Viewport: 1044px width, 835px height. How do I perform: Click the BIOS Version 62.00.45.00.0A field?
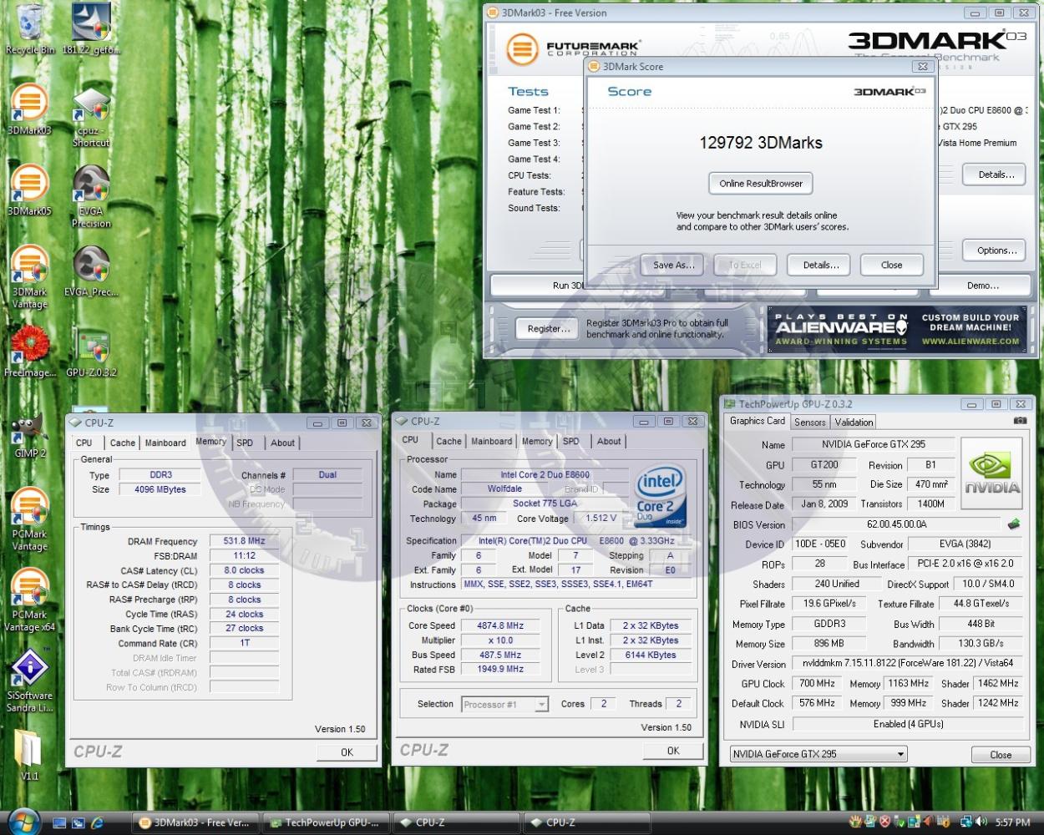click(897, 524)
